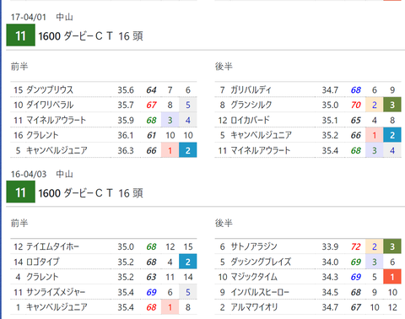
Task: Click the green 11 box under 17-04/01
Action: (20, 35)
